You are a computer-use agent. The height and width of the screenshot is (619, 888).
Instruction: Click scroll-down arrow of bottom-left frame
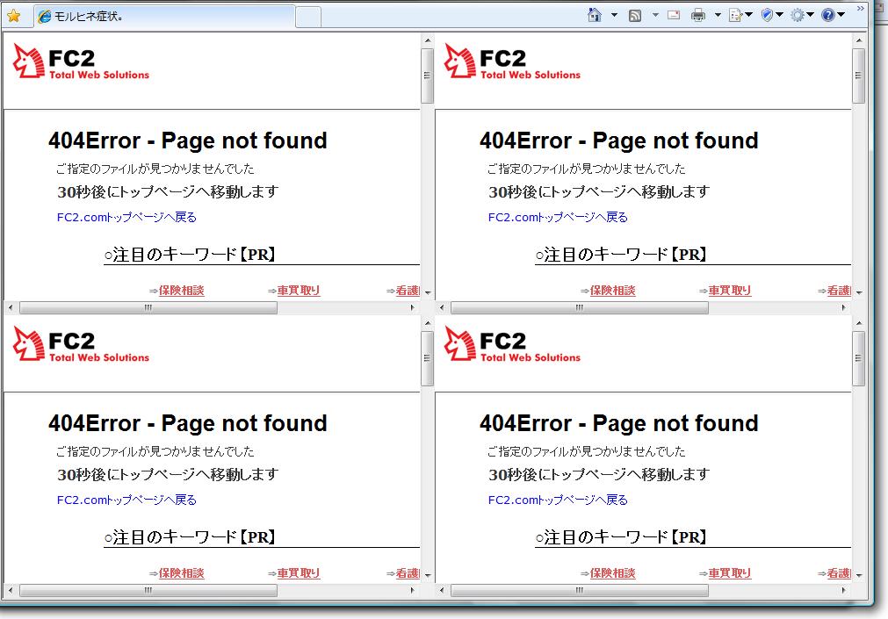tap(428, 575)
